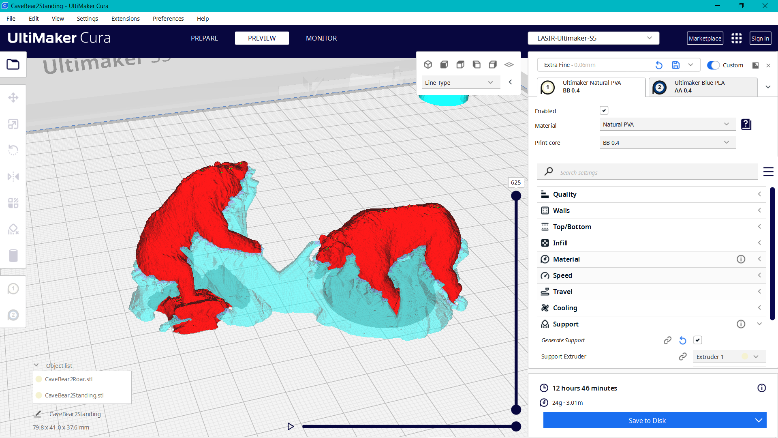The image size is (778, 438).
Task: Open the Support Extruder dropdown
Action: pyautogui.click(x=728, y=356)
